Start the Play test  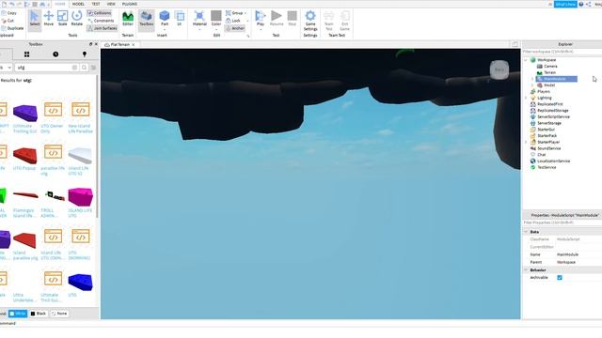pyautogui.click(x=261, y=19)
